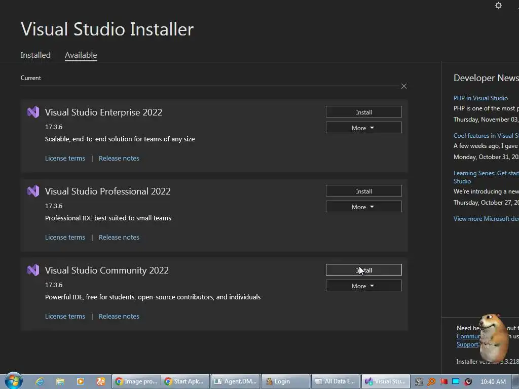Image resolution: width=519 pixels, height=389 pixels.
Task: Expand More dropdown for Professional 2022
Action: tap(364, 207)
